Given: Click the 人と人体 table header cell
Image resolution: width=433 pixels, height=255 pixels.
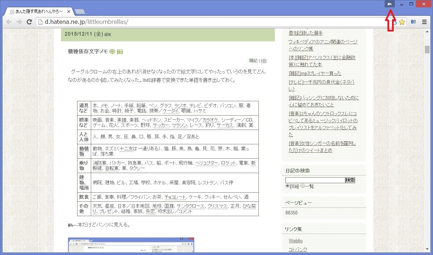Looking at the screenshot, I should (x=84, y=137).
